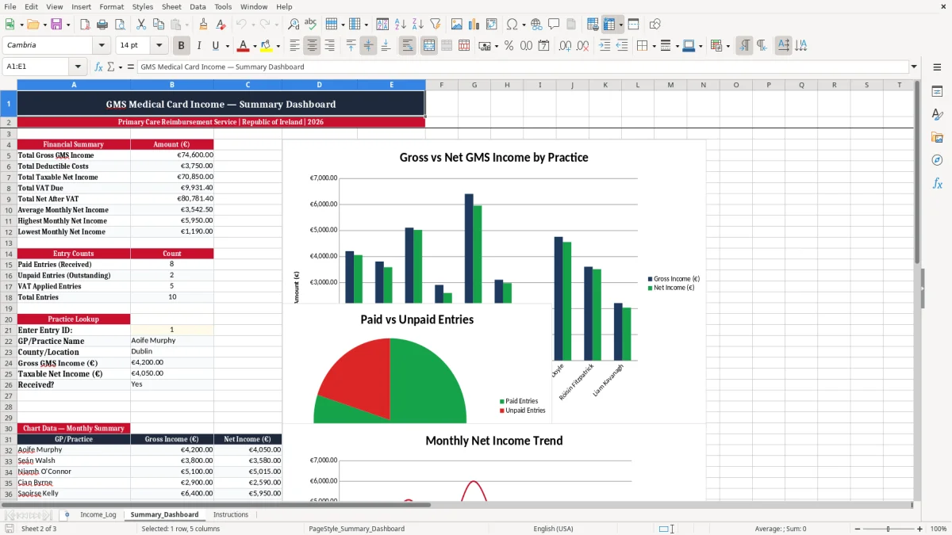This screenshot has height=535, width=952.
Task: Open the Special Character dropdown arrow
Action: pos(524,25)
